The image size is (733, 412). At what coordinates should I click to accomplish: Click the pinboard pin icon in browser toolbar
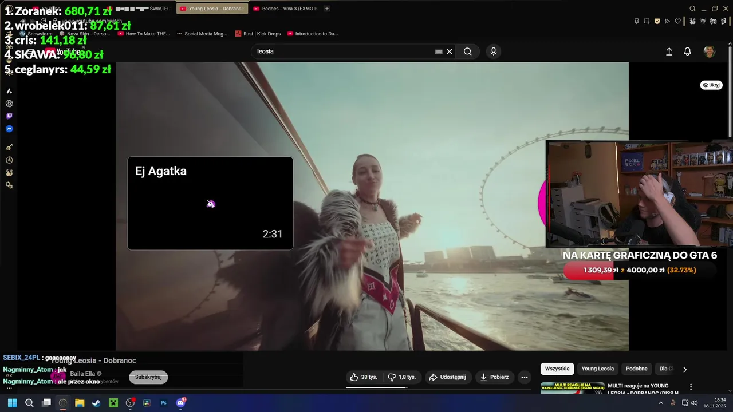[x=636, y=21]
